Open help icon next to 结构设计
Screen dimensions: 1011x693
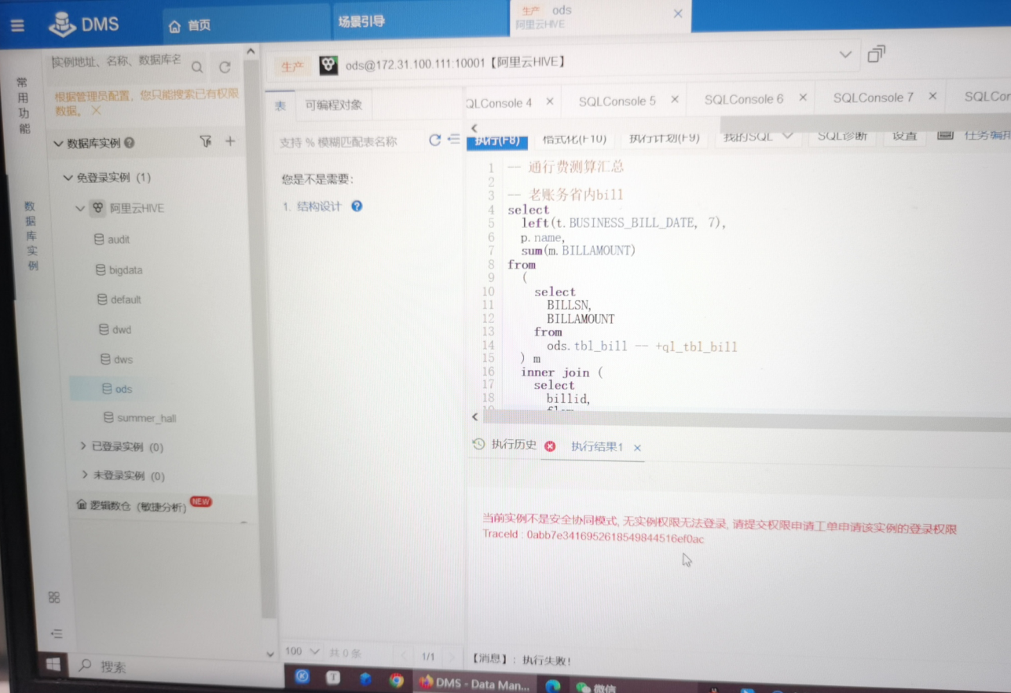[x=357, y=206]
